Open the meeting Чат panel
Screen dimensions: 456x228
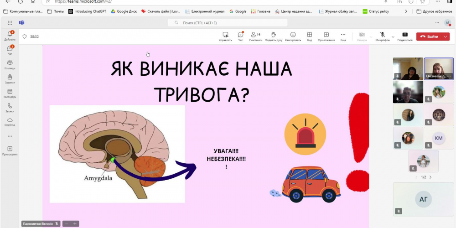pos(240,36)
